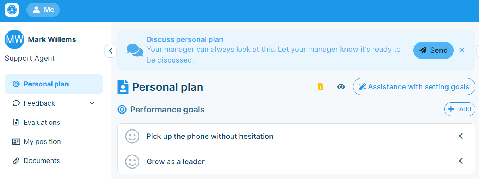Collapse the sidebar with the left chevron

[x=111, y=51]
